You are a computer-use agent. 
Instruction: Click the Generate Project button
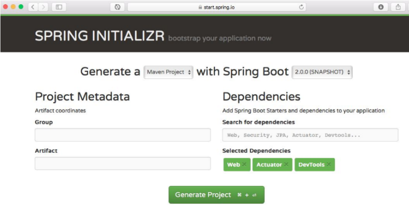pos(217,195)
